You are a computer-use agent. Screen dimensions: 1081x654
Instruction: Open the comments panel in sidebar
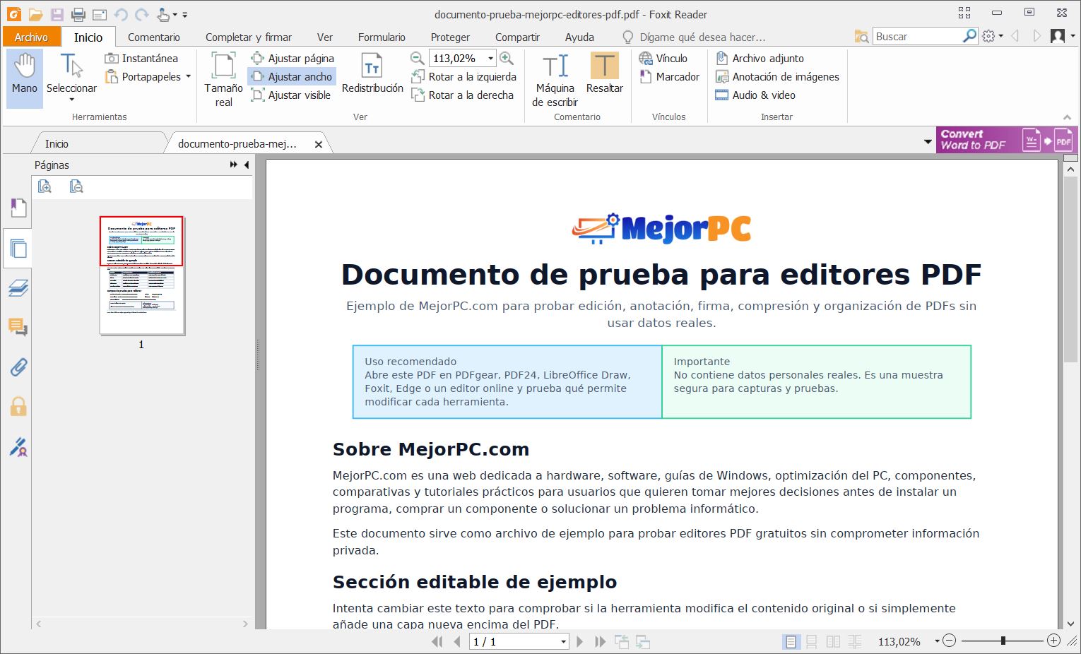tap(18, 327)
